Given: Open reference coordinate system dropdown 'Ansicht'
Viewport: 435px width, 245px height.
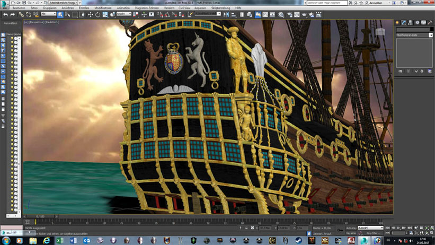Looking at the screenshot, I should [x=124, y=14].
